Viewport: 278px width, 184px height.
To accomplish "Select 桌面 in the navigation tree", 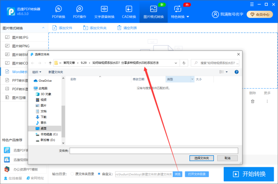I will (44, 128).
